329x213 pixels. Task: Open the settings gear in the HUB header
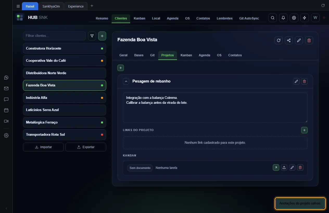pyautogui.click(x=294, y=18)
